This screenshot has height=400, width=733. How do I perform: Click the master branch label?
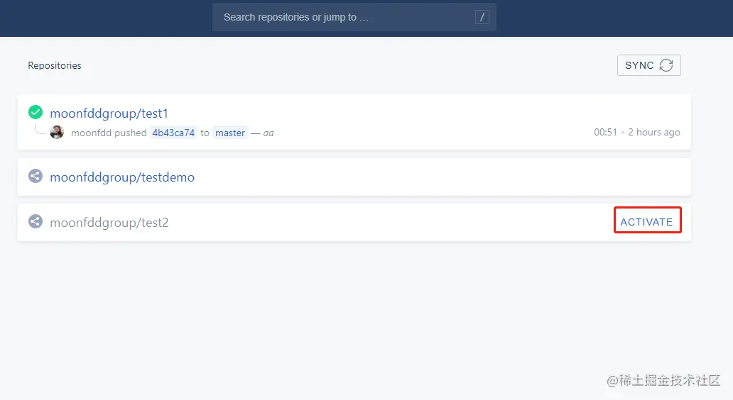pos(230,133)
